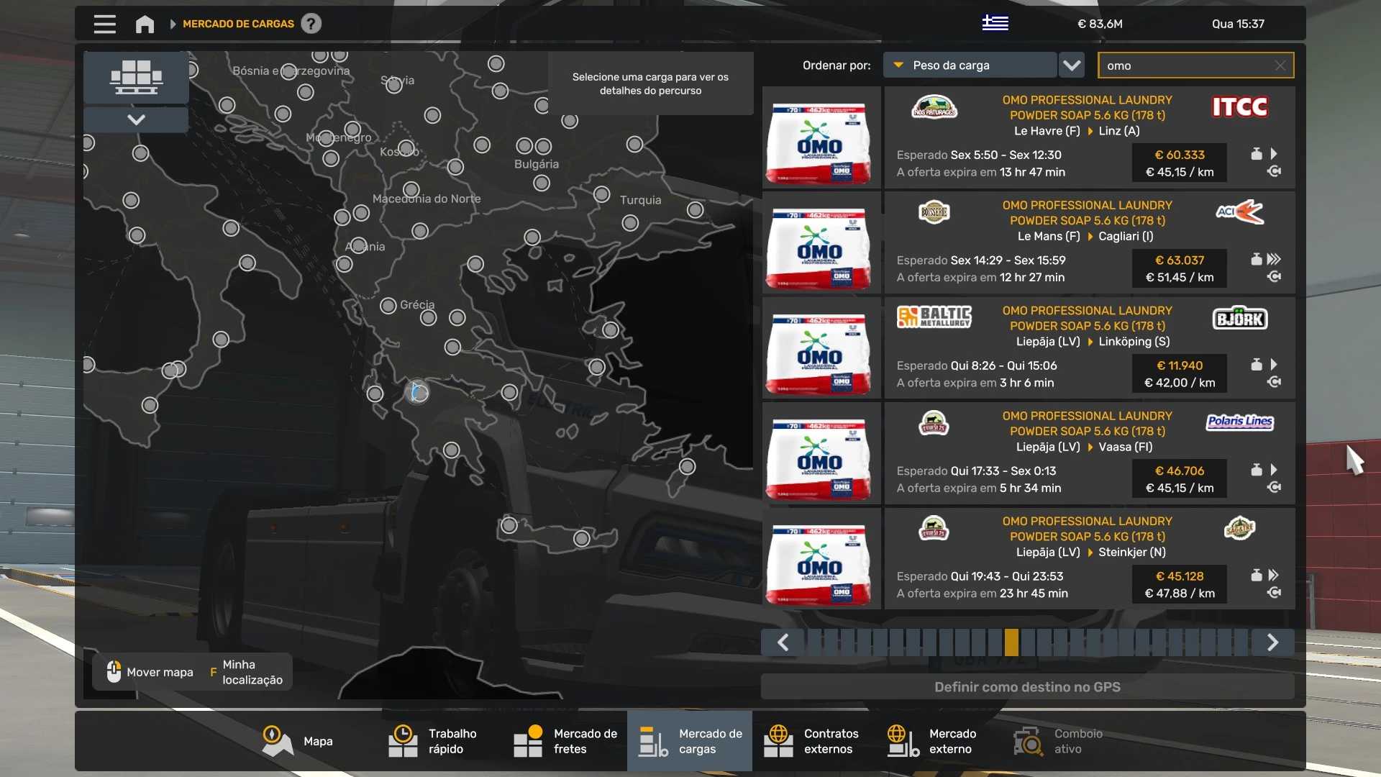Click the route icon on the Vaasa job

point(1274,487)
